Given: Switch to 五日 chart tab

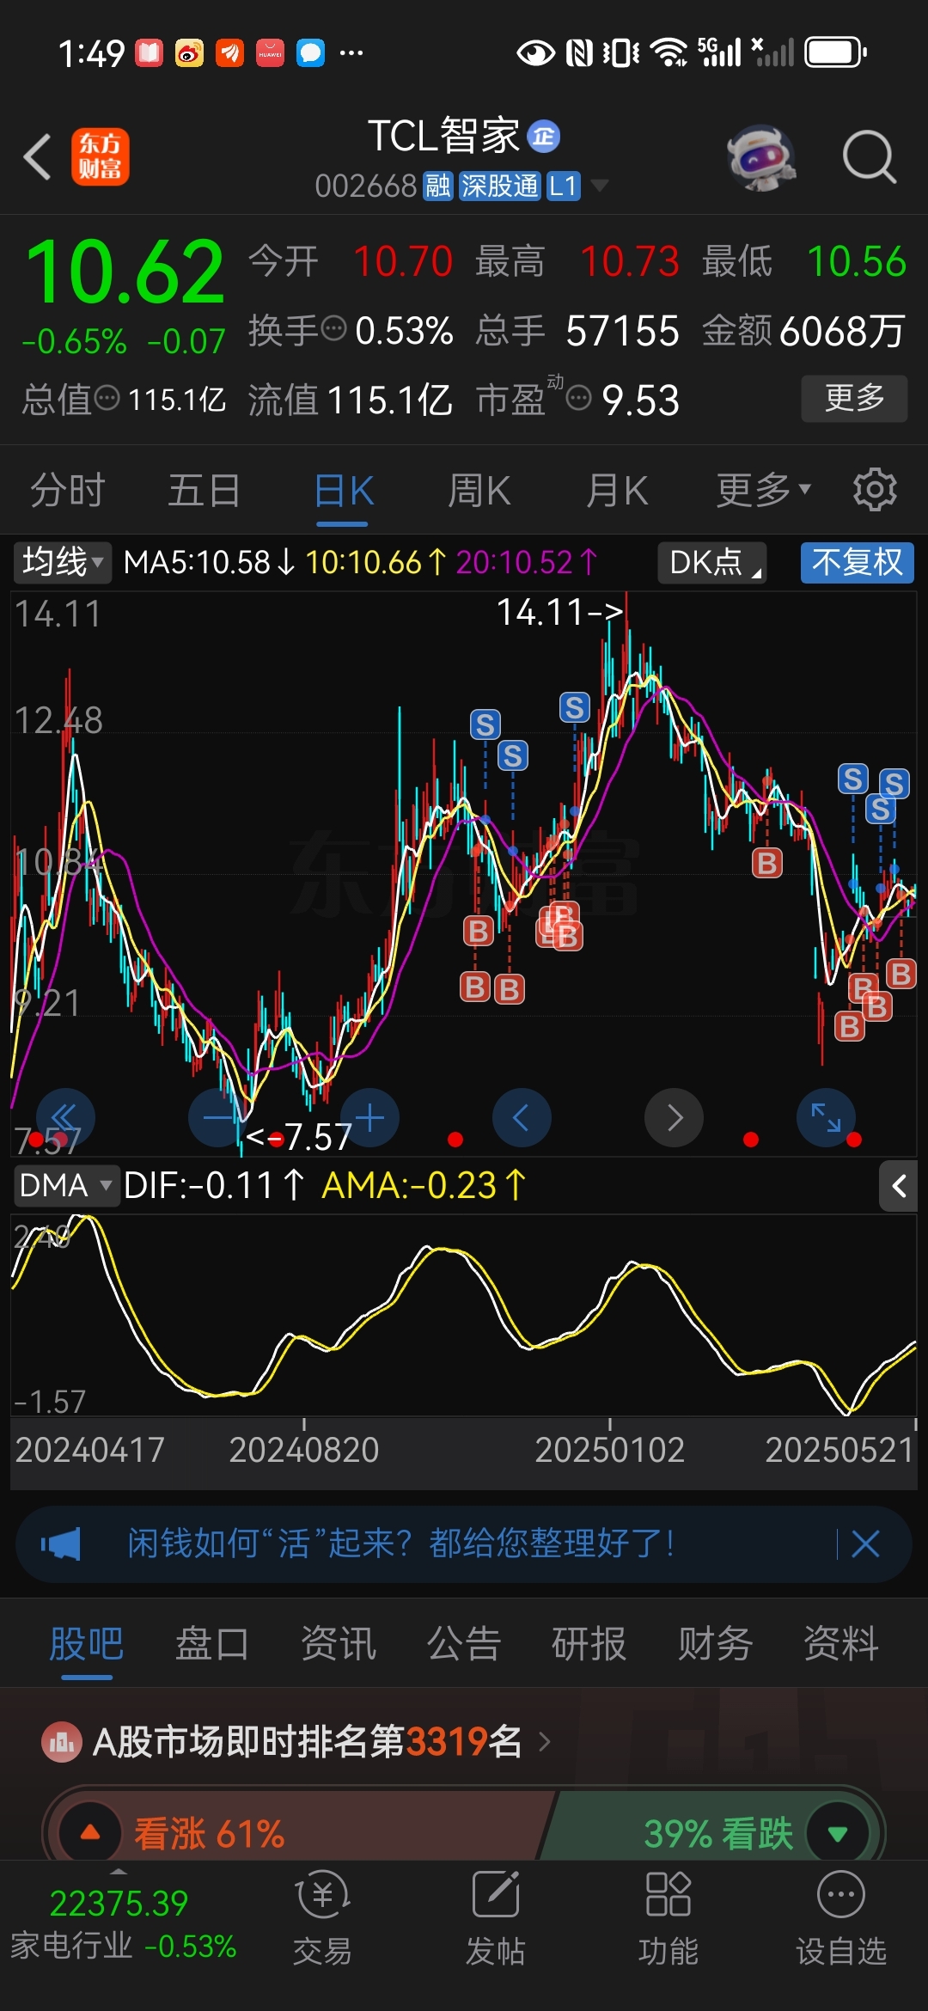Looking at the screenshot, I should (204, 491).
